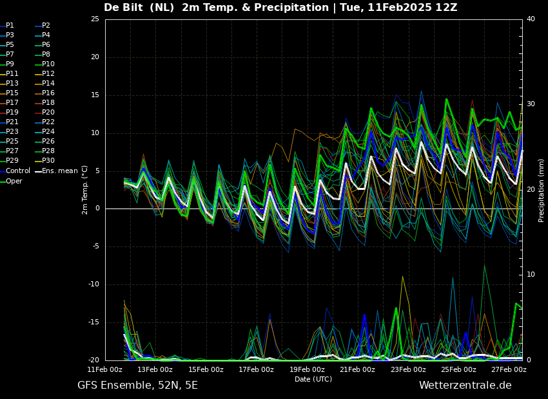The image size is (548, 399).
Task: Click the P1 legend entry
Action: click(7, 26)
